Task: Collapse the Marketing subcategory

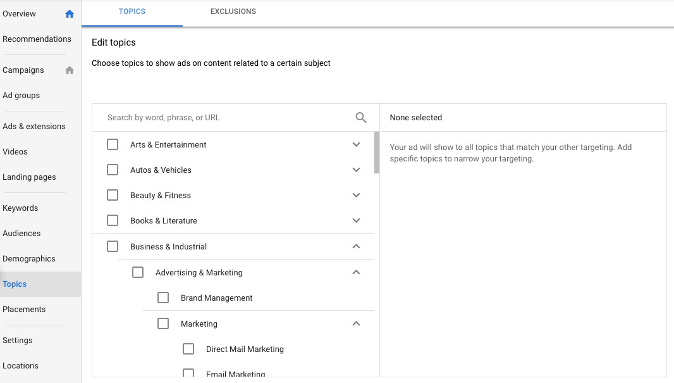Action: coord(356,323)
